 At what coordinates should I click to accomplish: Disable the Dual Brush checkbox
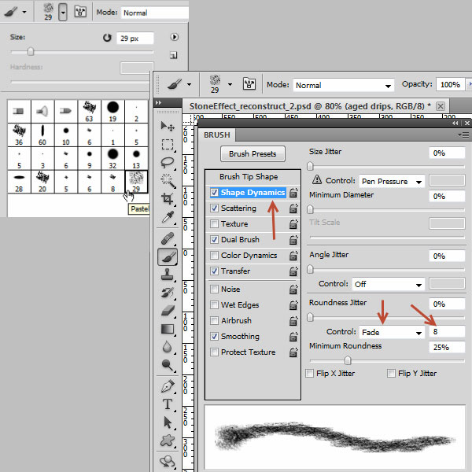pyautogui.click(x=214, y=239)
